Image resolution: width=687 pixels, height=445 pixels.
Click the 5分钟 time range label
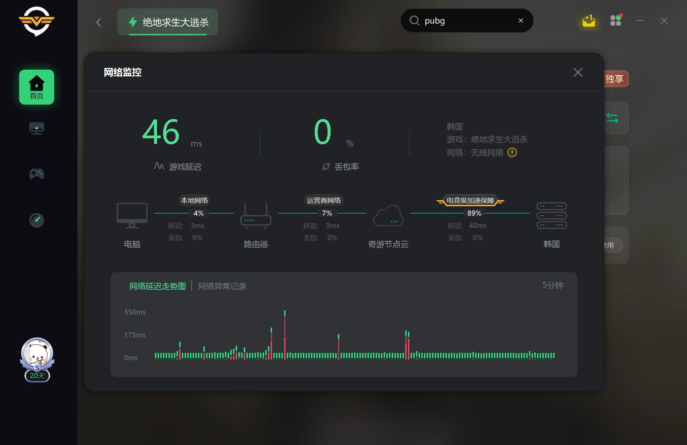(x=552, y=285)
